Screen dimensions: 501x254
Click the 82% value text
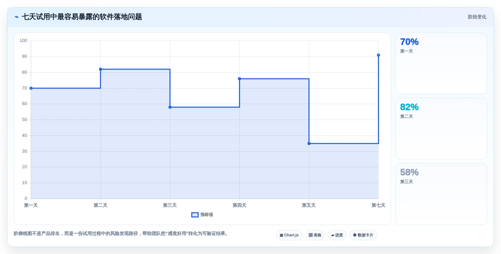click(409, 107)
